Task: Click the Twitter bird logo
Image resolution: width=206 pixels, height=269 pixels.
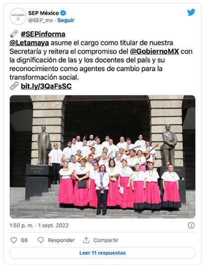Action: pyautogui.click(x=191, y=12)
